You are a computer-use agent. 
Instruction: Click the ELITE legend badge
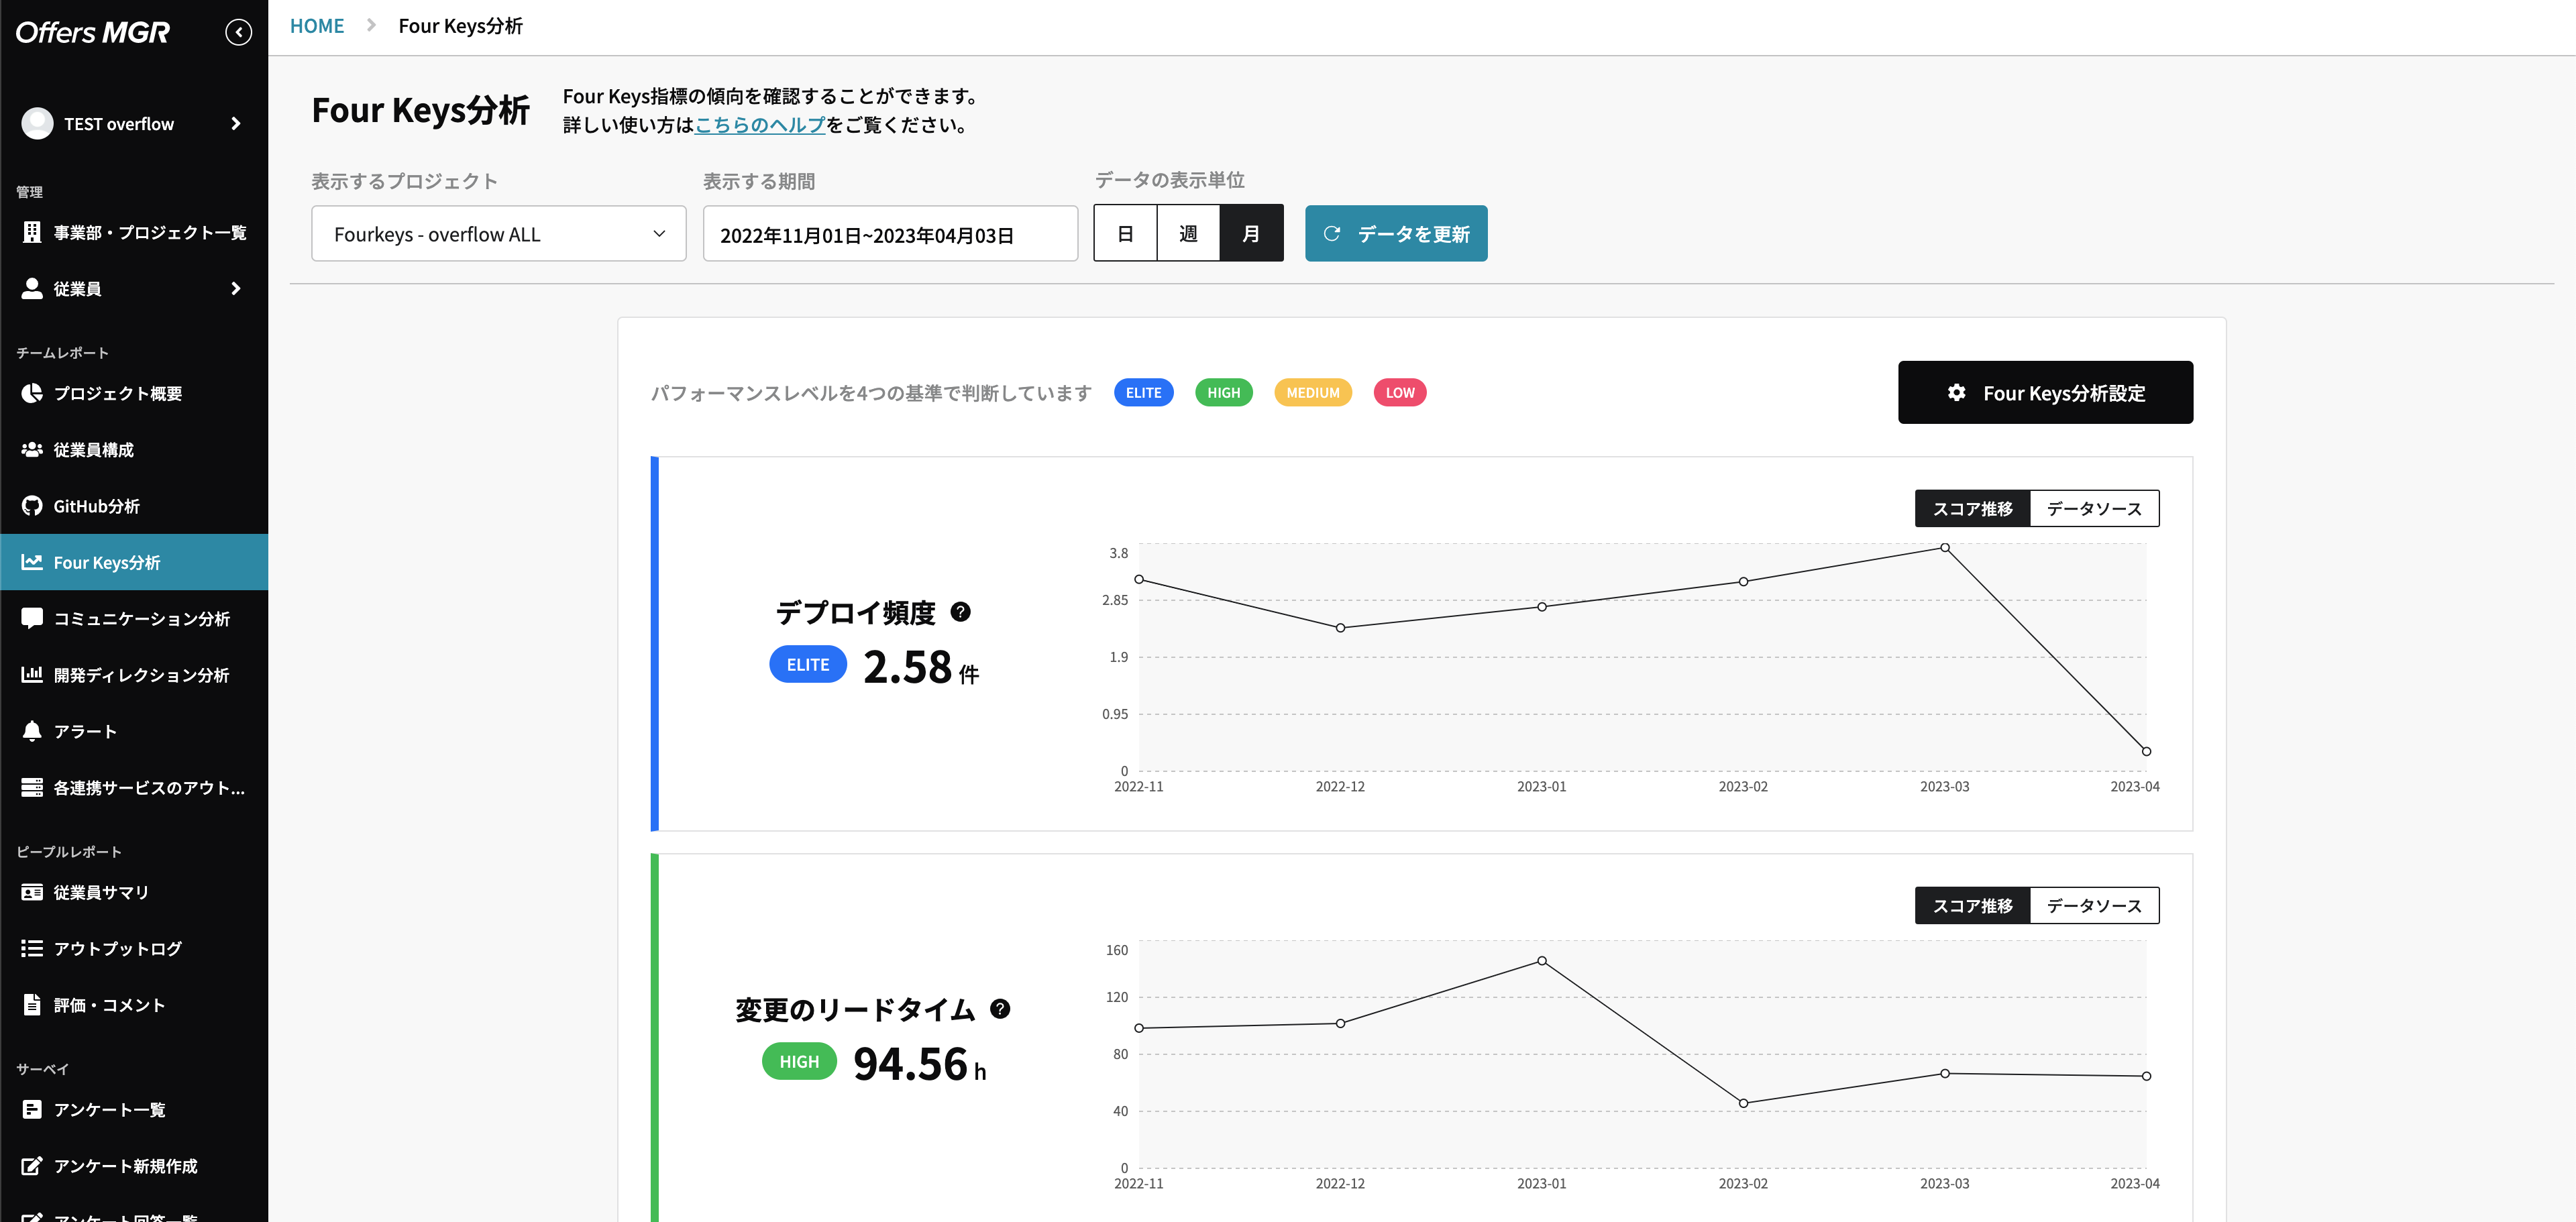click(x=1143, y=392)
